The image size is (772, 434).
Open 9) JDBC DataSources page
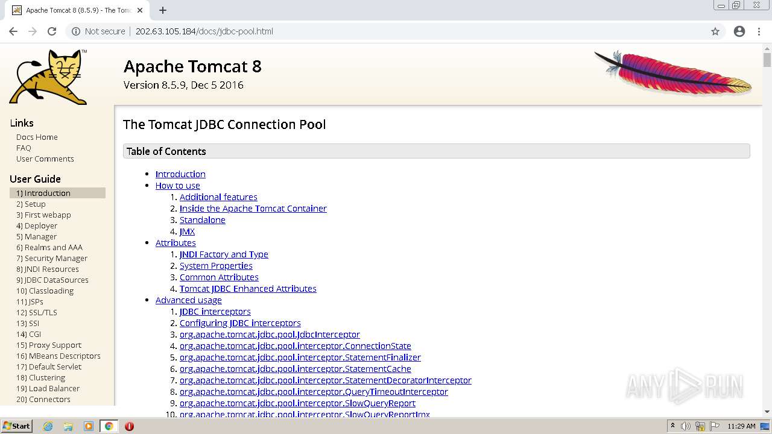point(52,280)
